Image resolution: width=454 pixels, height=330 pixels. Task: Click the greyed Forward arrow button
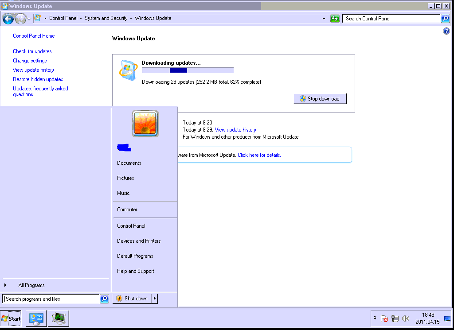(x=20, y=19)
